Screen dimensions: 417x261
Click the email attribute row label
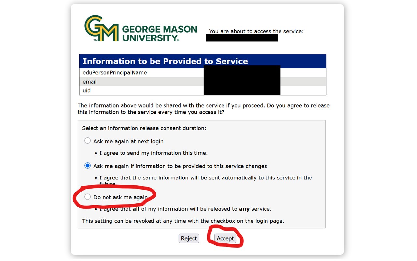tap(90, 82)
